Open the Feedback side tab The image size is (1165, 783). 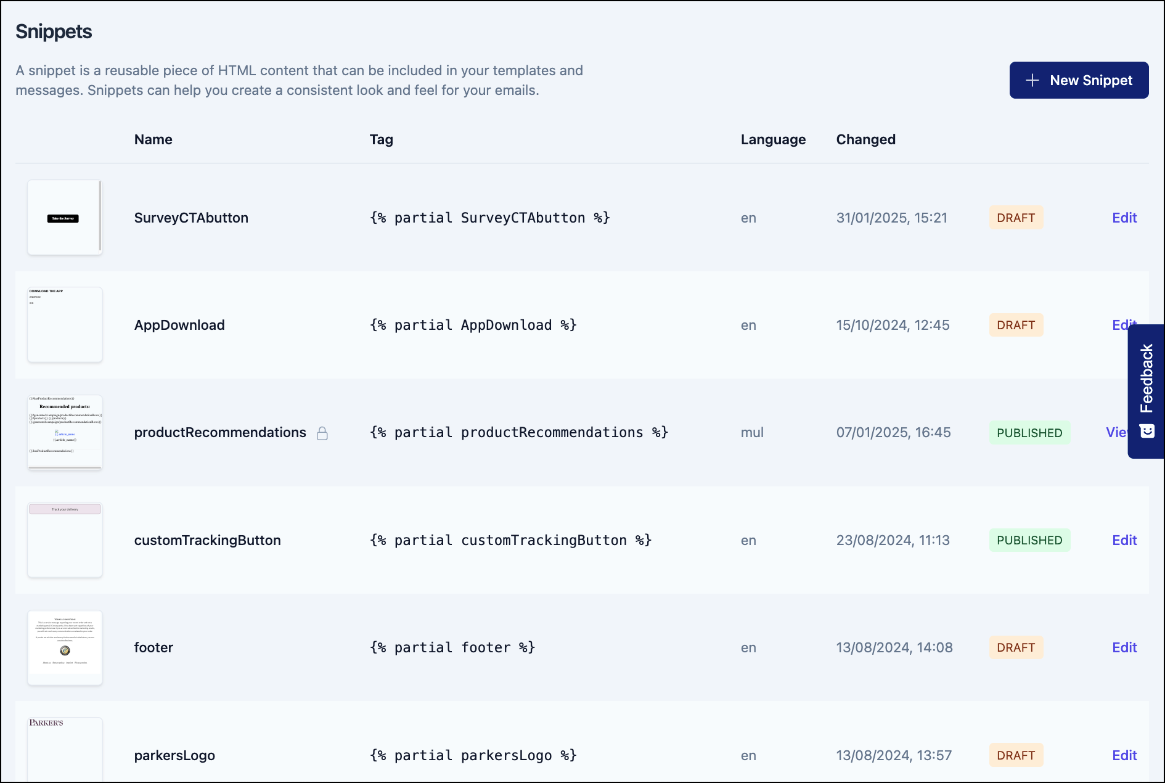(1147, 379)
